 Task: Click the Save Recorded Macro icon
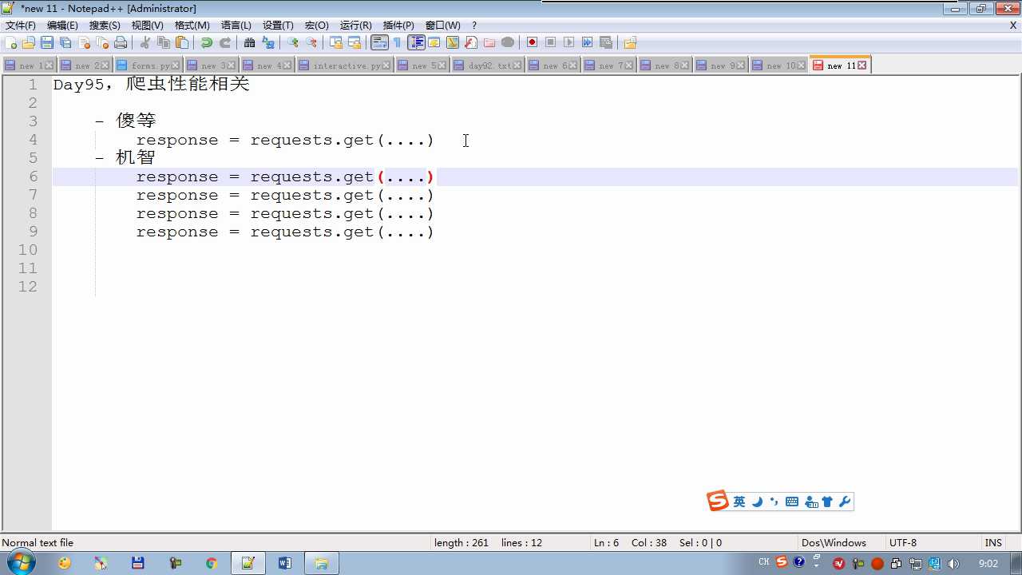pyautogui.click(x=605, y=42)
